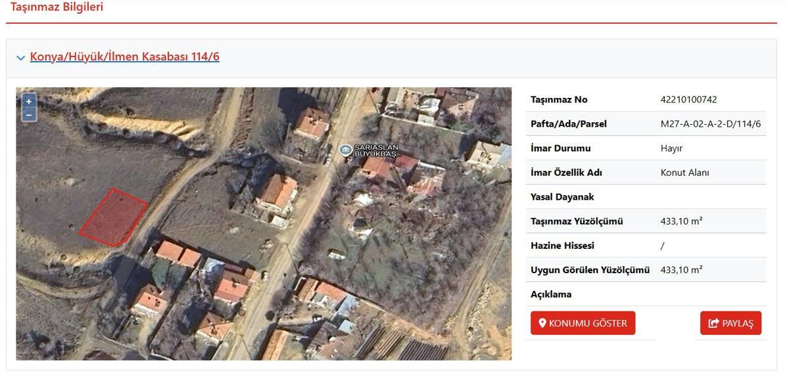Click the Açıklama row label
Screen dimensions: 789x377
[x=551, y=294]
